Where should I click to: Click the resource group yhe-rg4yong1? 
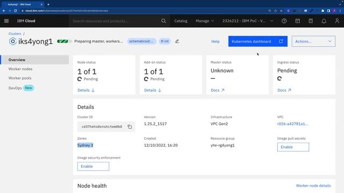tap(223, 145)
